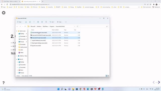Collapse the Quick access tree node
The height and width of the screenshot is (91, 161).
click(x=17, y=31)
